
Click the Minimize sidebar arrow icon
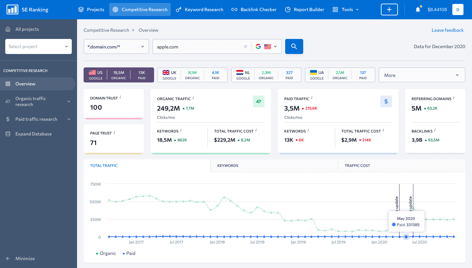click(8, 259)
